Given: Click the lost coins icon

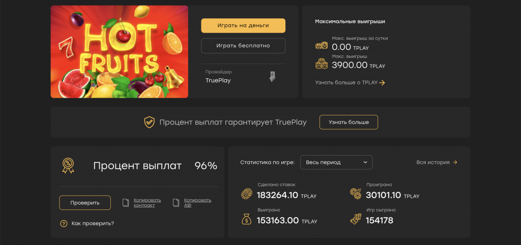Looking at the screenshot, I should pyautogui.click(x=356, y=194).
